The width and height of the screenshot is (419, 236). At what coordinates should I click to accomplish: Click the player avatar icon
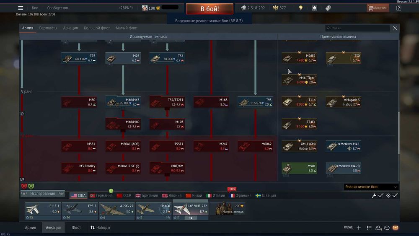145,8
